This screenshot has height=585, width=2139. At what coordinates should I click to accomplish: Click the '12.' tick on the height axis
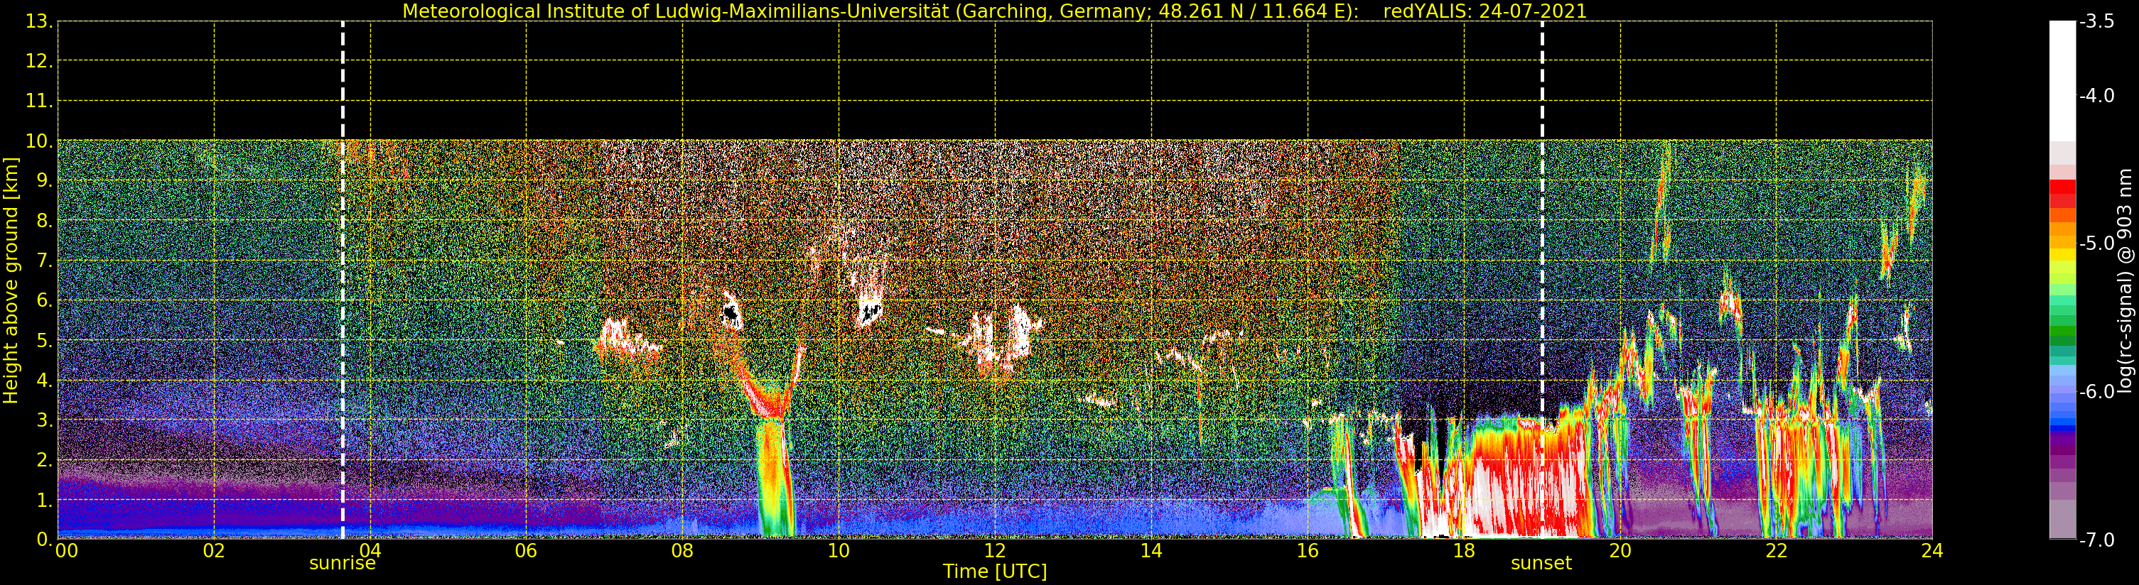click(39, 61)
